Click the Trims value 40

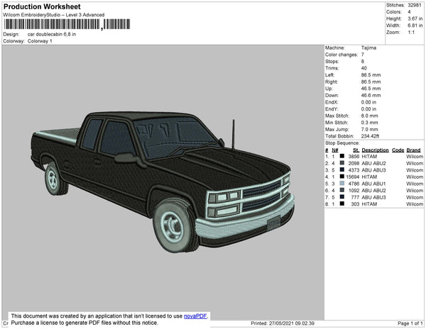coord(364,68)
